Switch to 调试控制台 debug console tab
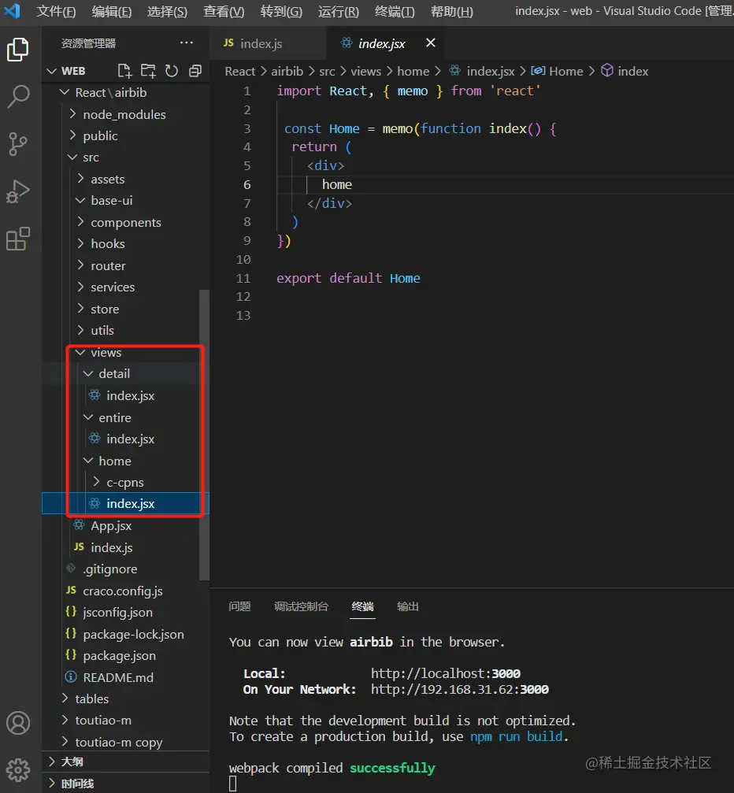The width and height of the screenshot is (734, 793). [x=301, y=606]
